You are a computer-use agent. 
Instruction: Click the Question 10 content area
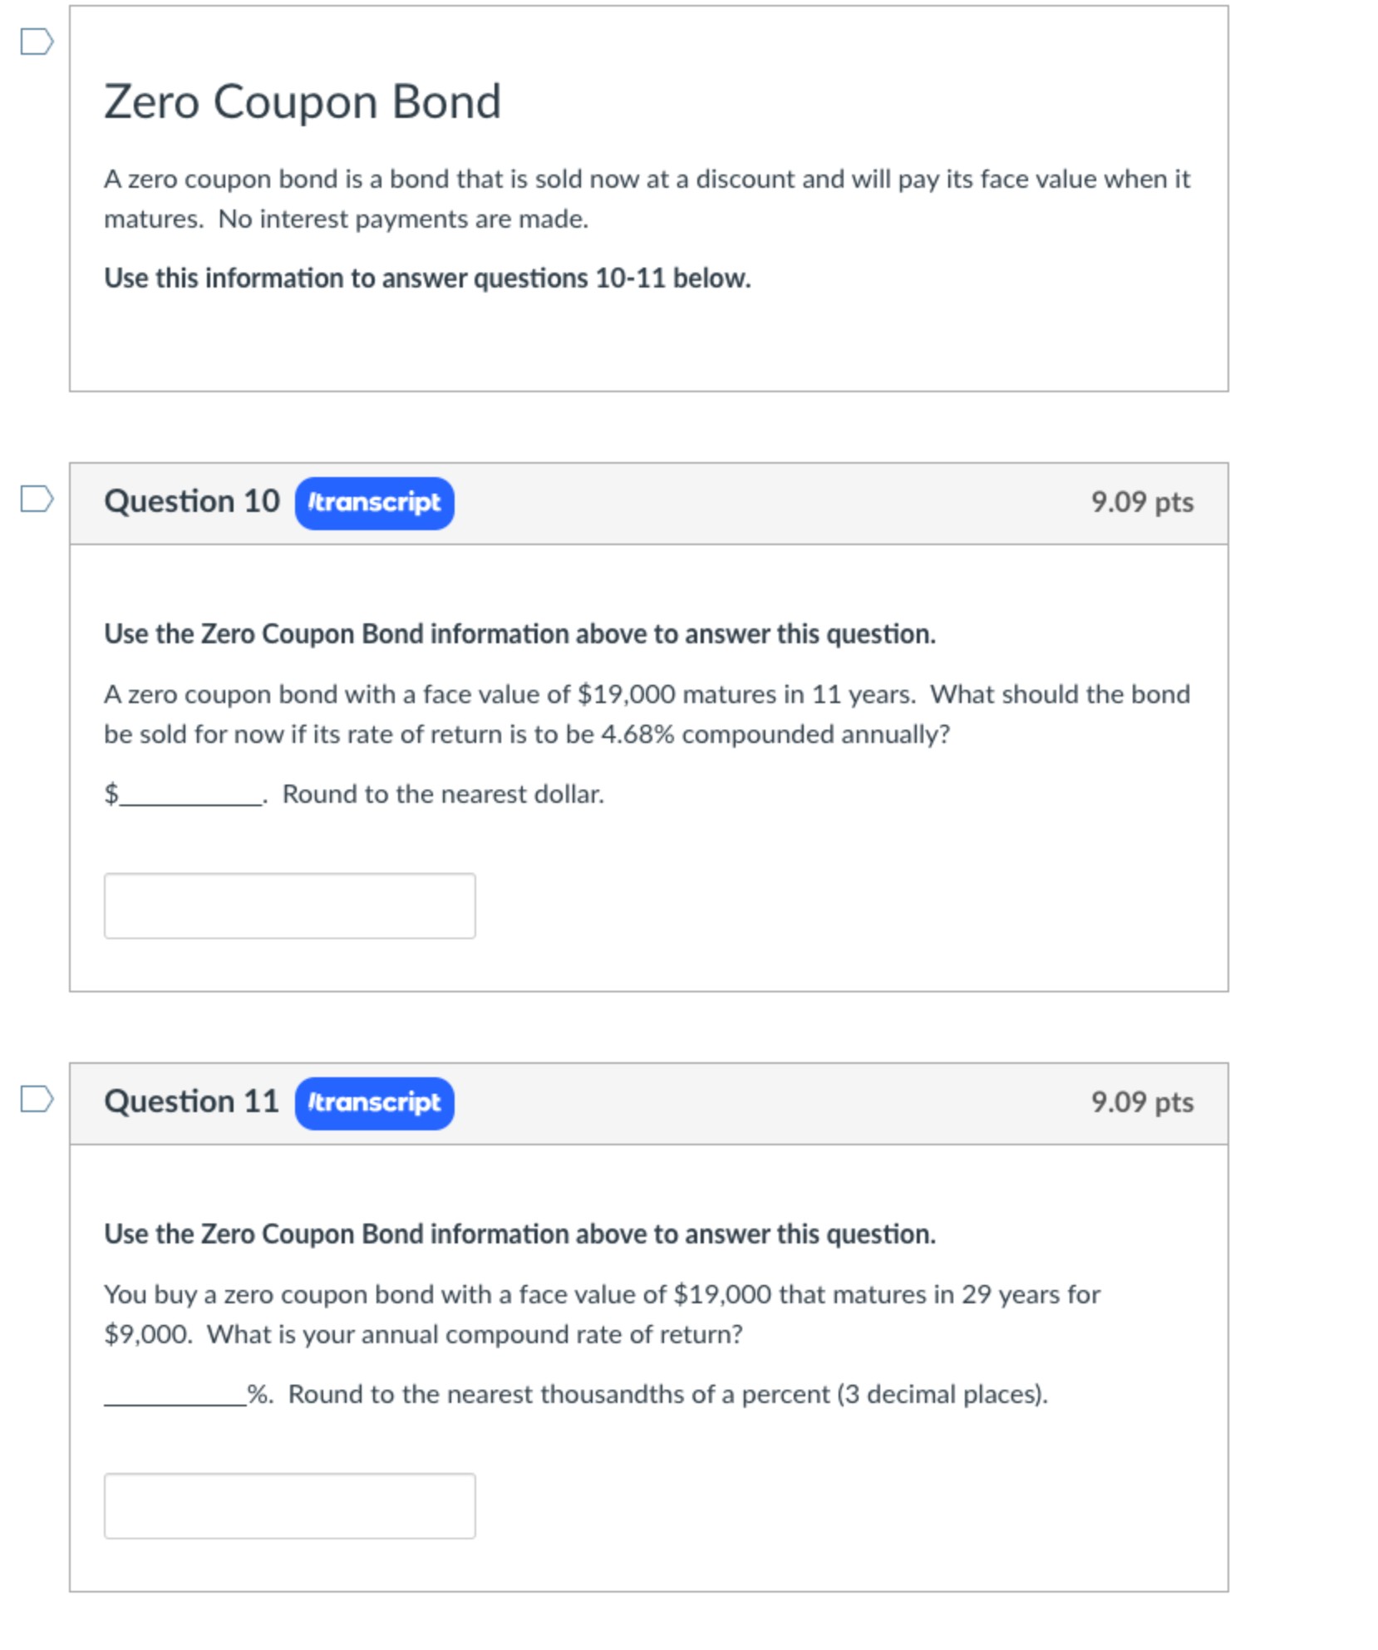point(648,765)
